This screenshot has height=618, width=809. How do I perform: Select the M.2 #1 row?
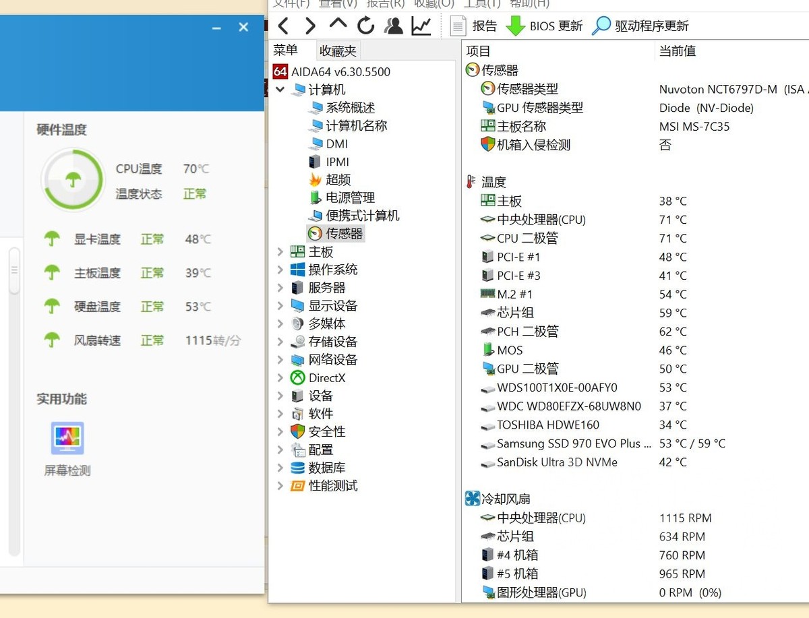[x=636, y=295]
